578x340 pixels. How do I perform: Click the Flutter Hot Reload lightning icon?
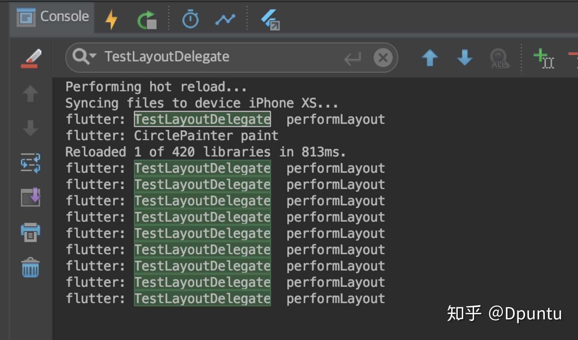click(x=111, y=19)
